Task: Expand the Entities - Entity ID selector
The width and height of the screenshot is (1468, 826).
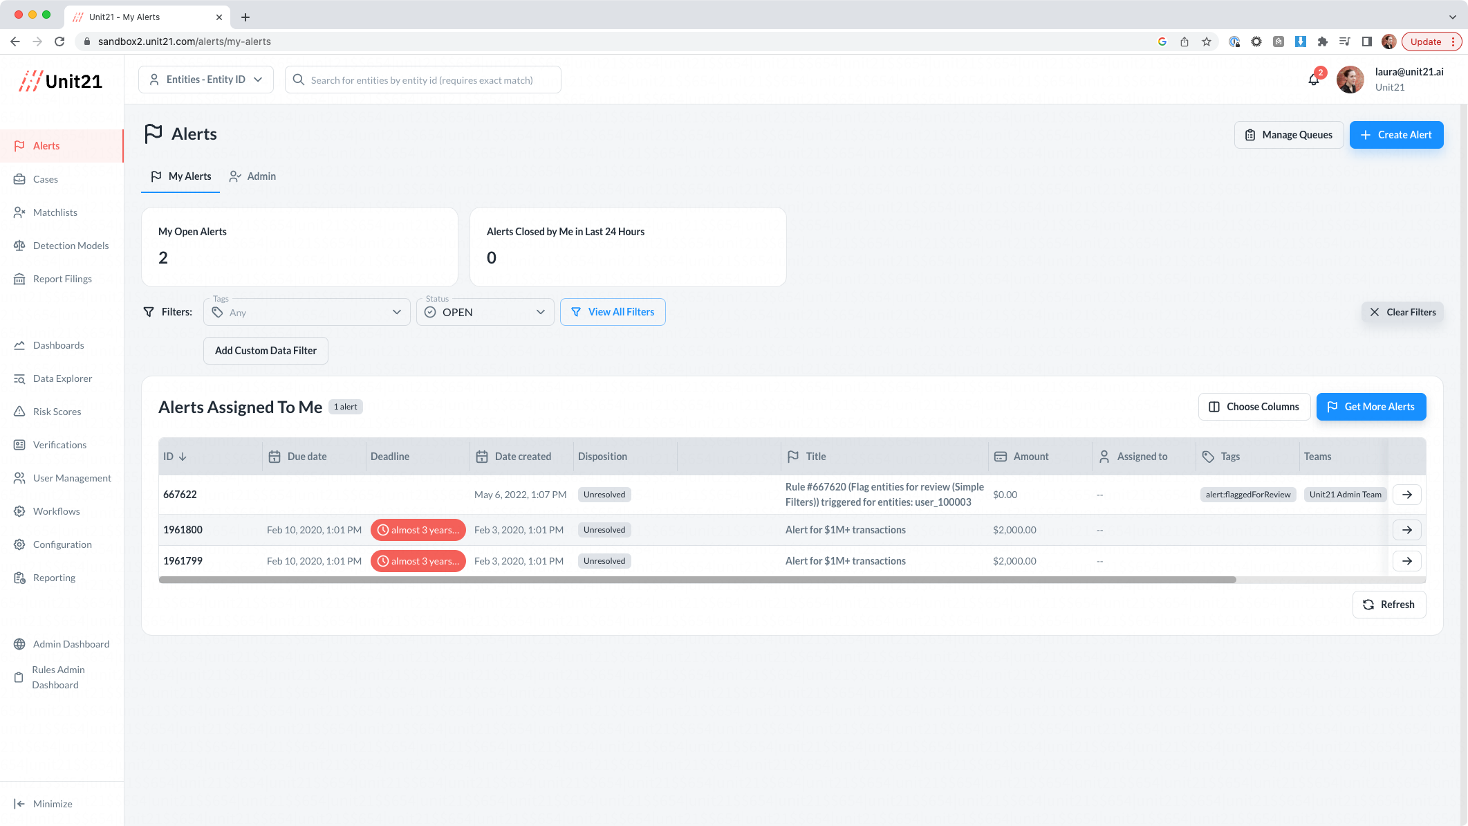Action: [x=206, y=80]
